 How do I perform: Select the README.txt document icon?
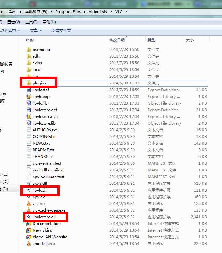29,150
